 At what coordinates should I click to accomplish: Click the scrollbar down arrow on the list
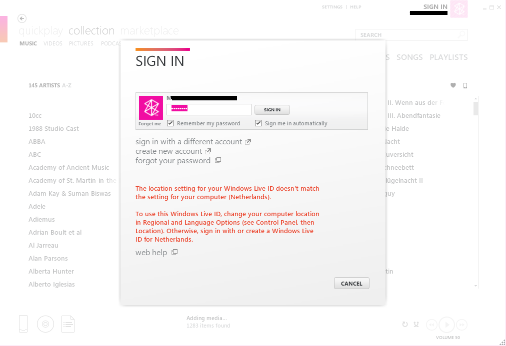[x=475, y=286]
